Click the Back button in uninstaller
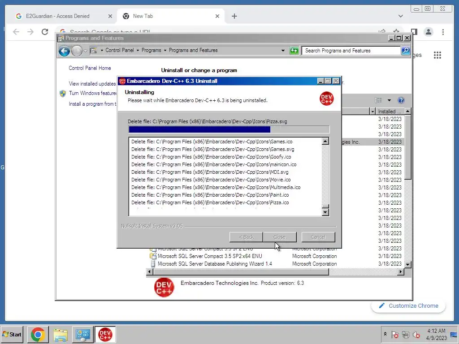This screenshot has height=344, width=459. click(246, 237)
